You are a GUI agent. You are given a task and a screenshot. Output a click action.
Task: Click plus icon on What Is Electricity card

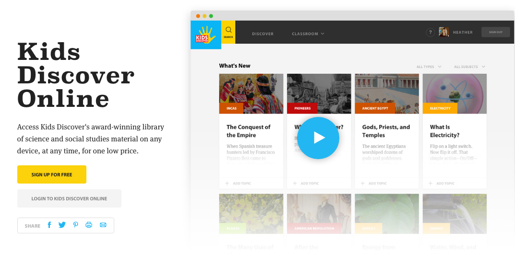(430, 183)
